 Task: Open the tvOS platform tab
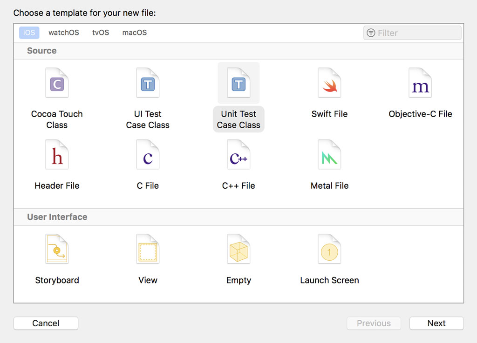point(101,33)
